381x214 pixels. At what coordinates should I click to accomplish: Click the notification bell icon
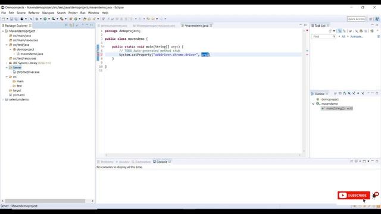[375, 196]
